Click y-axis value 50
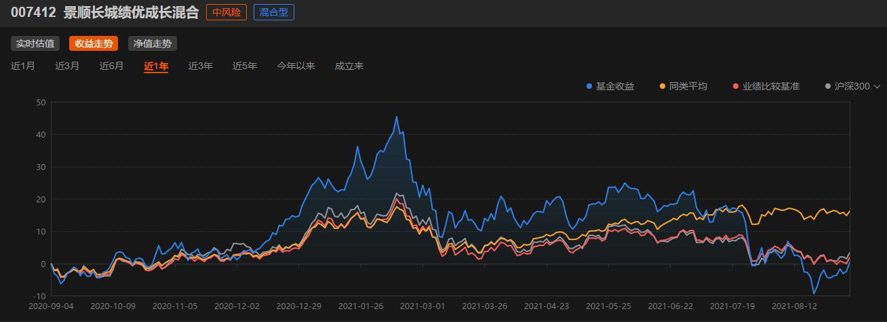This screenshot has height=322, width=887. (41, 102)
